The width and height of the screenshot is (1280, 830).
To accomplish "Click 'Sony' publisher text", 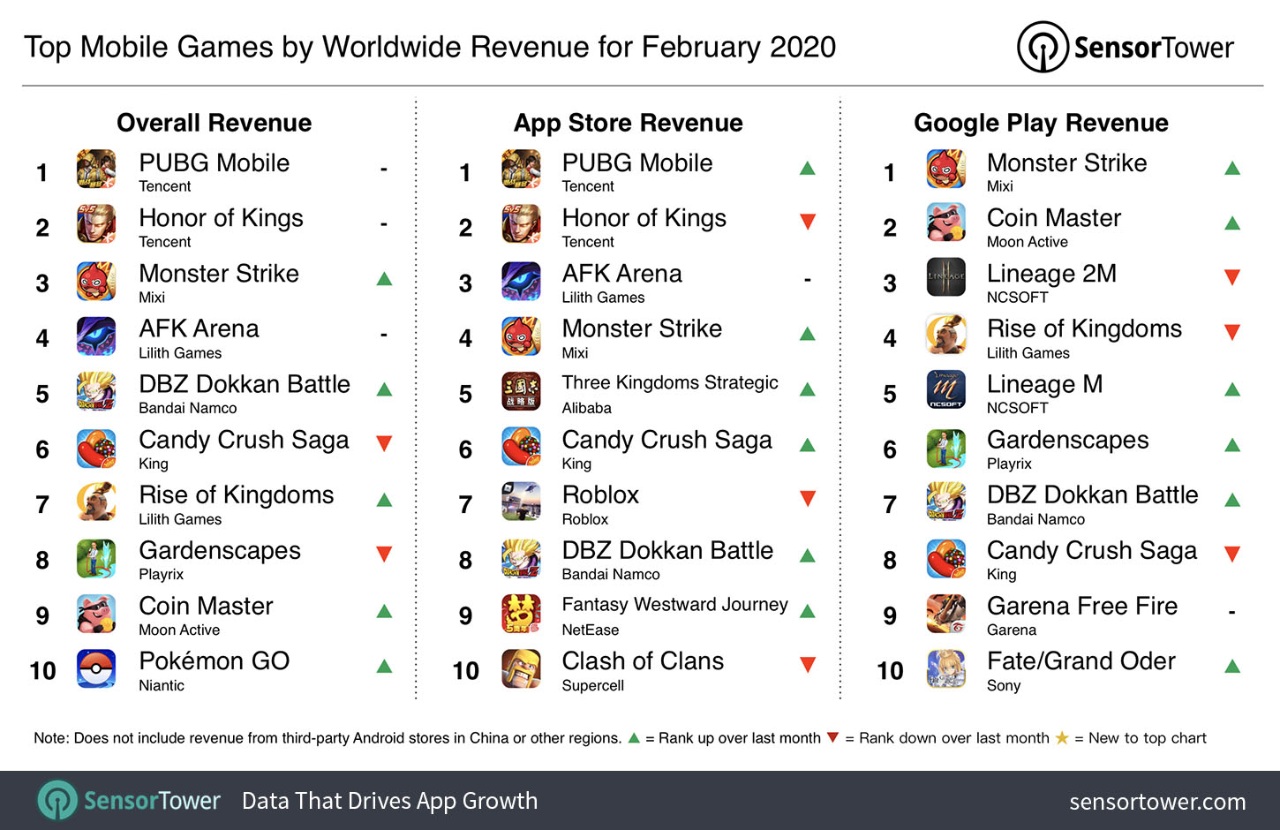I will point(1004,685).
